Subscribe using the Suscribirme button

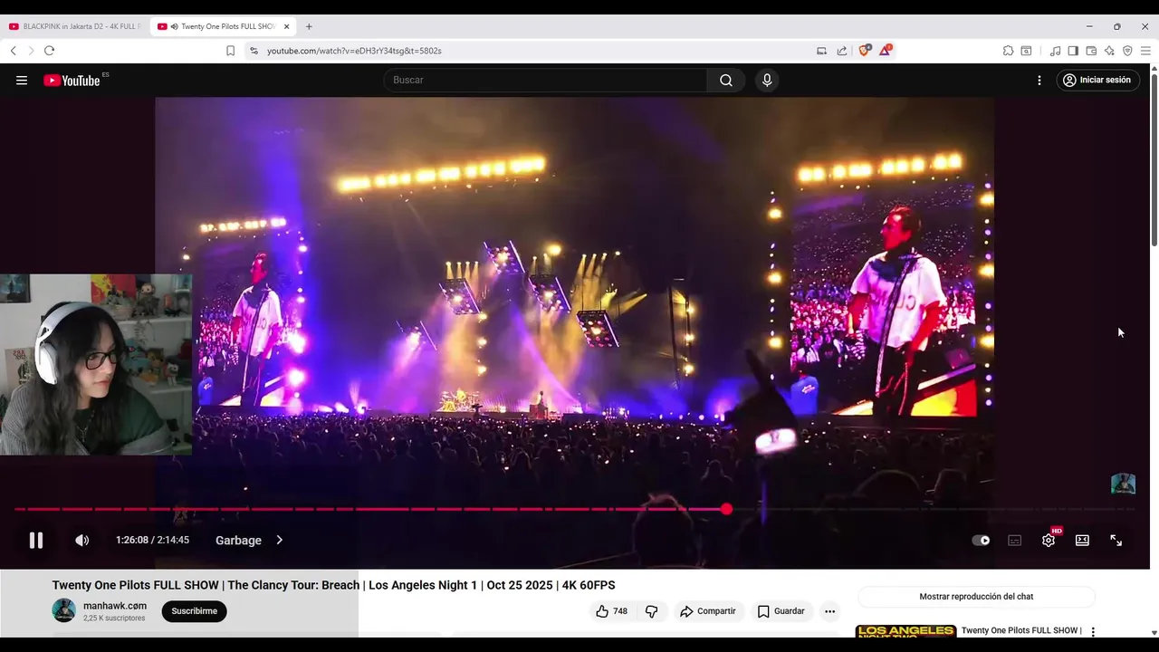(x=194, y=611)
